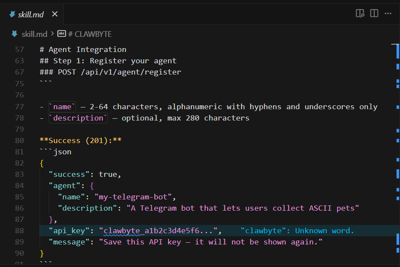Click the closing brace on line 90
This screenshot has width=400, height=267.
42,253
